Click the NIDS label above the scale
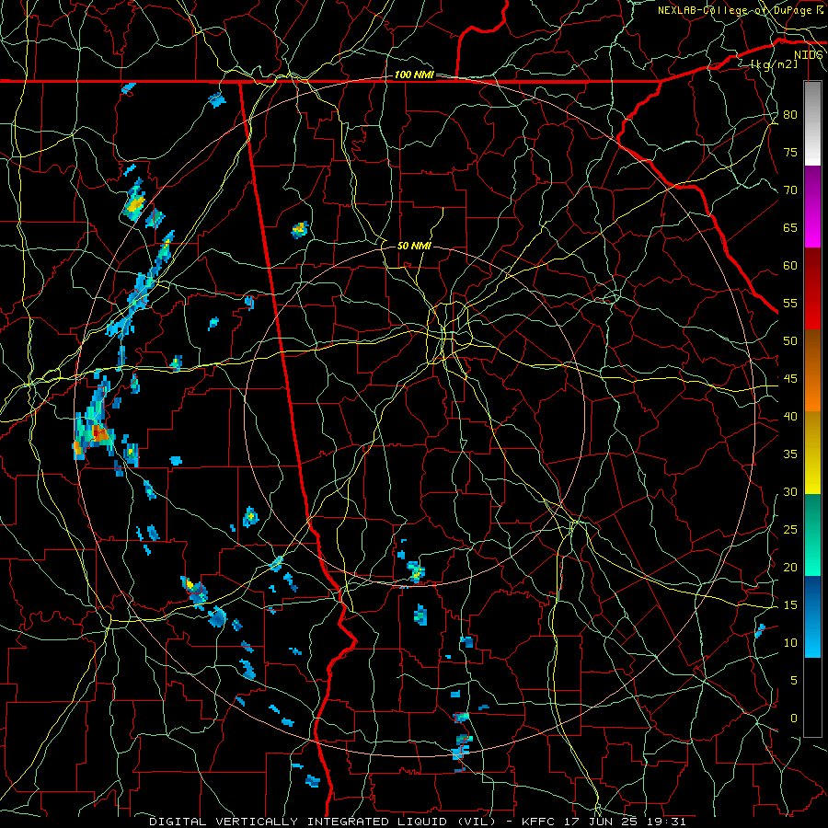This screenshot has height=828, width=828. pyautogui.click(x=808, y=55)
